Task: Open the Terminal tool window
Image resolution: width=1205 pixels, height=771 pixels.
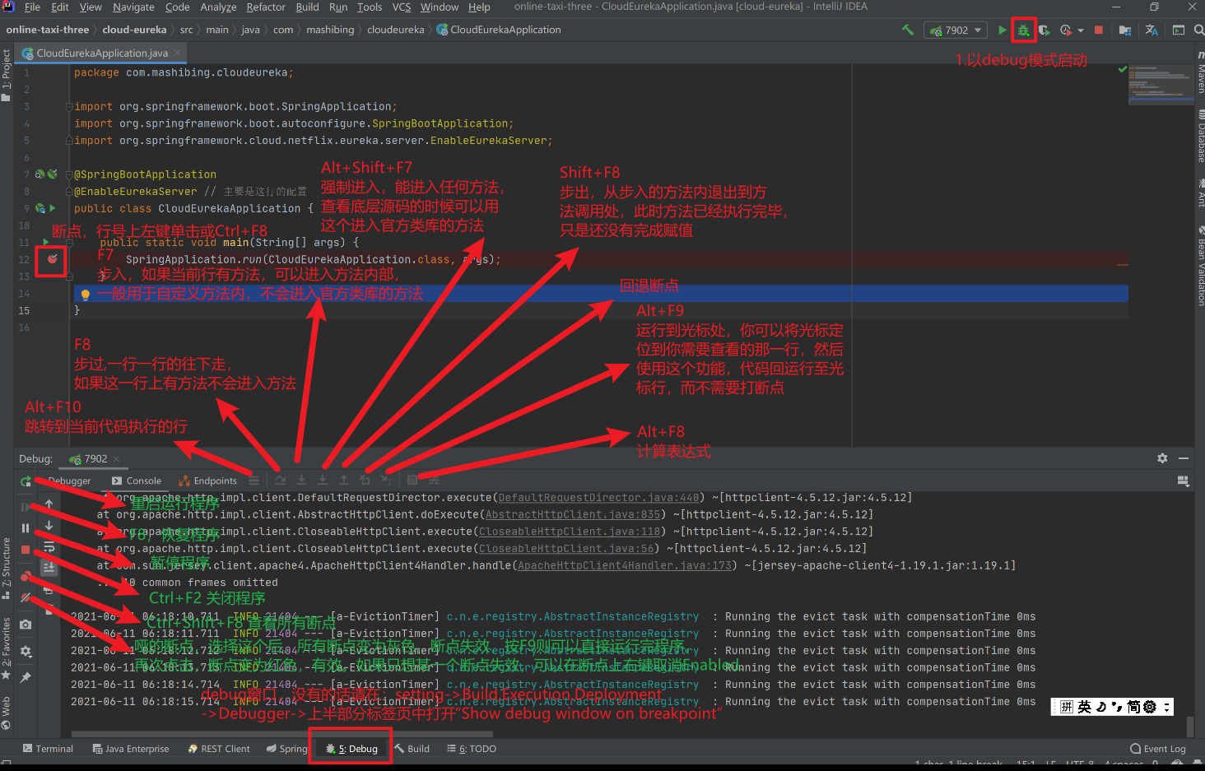Action: point(49,749)
